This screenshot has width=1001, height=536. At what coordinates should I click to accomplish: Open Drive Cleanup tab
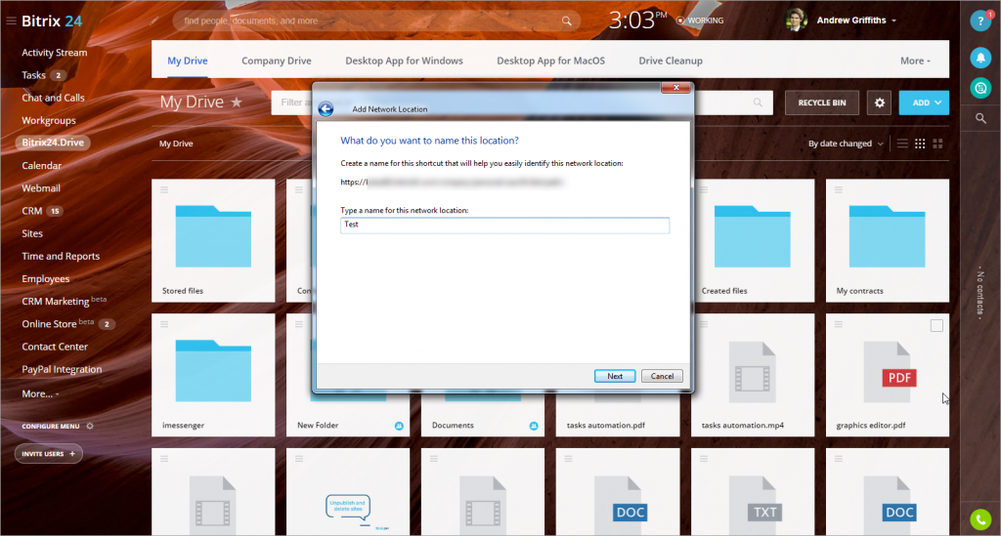[x=671, y=61]
